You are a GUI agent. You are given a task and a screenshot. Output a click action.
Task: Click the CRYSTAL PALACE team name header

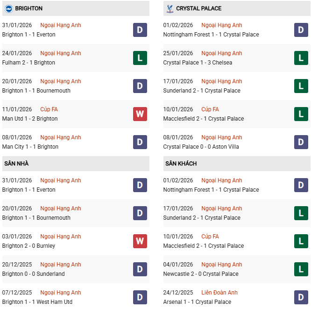(x=199, y=8)
